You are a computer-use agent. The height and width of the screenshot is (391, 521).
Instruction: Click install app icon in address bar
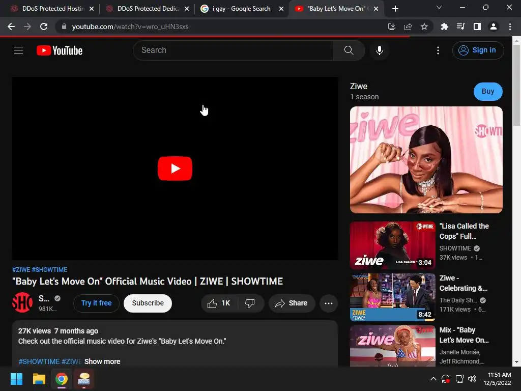[x=392, y=26]
